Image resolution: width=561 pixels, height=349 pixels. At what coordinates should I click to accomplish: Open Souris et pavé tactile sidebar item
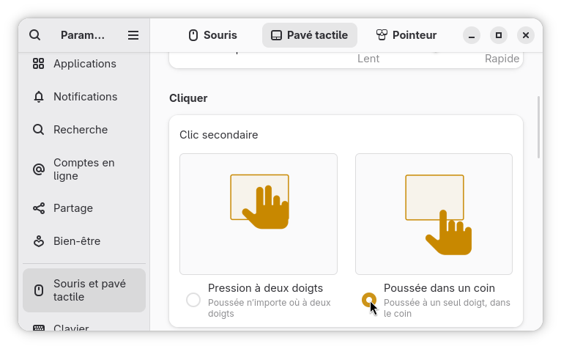(x=84, y=290)
